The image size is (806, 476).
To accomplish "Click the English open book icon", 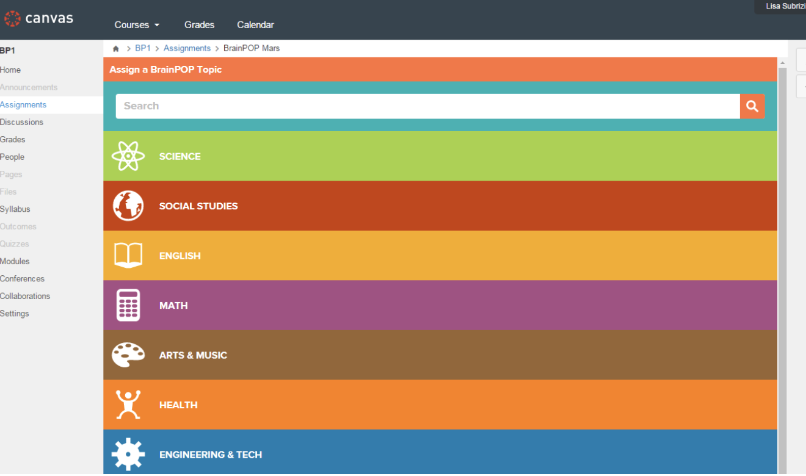I will pyautogui.click(x=128, y=256).
